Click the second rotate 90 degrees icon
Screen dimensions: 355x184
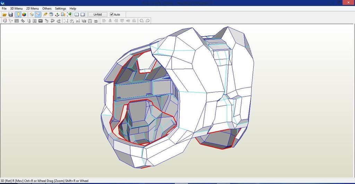(148, 21)
